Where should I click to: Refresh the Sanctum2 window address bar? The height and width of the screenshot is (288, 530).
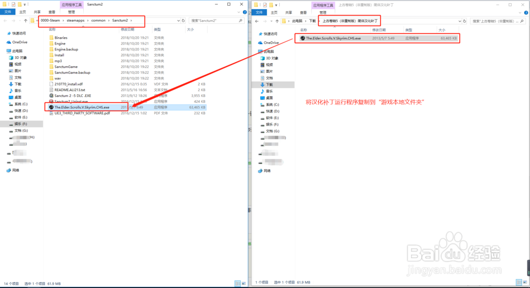click(183, 21)
